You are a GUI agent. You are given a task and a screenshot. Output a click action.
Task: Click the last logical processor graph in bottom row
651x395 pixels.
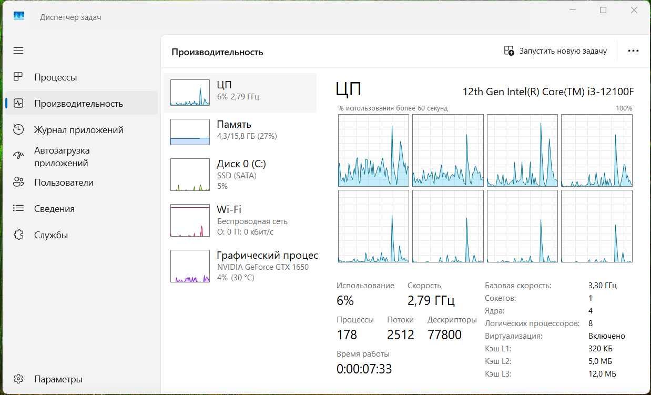597,226
